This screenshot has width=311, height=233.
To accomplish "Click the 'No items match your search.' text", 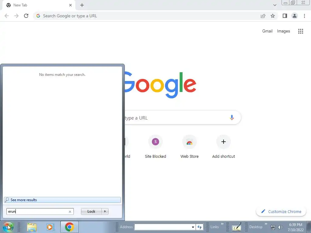I will point(62,75).
